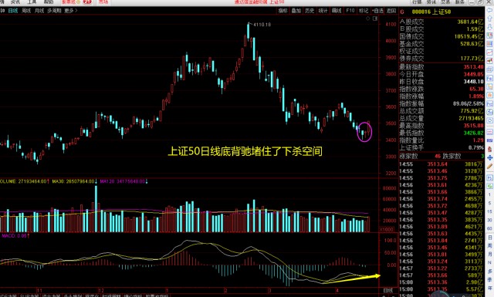Click the 返回 back button
Screen dimensions: 494x297
tap(391, 10)
